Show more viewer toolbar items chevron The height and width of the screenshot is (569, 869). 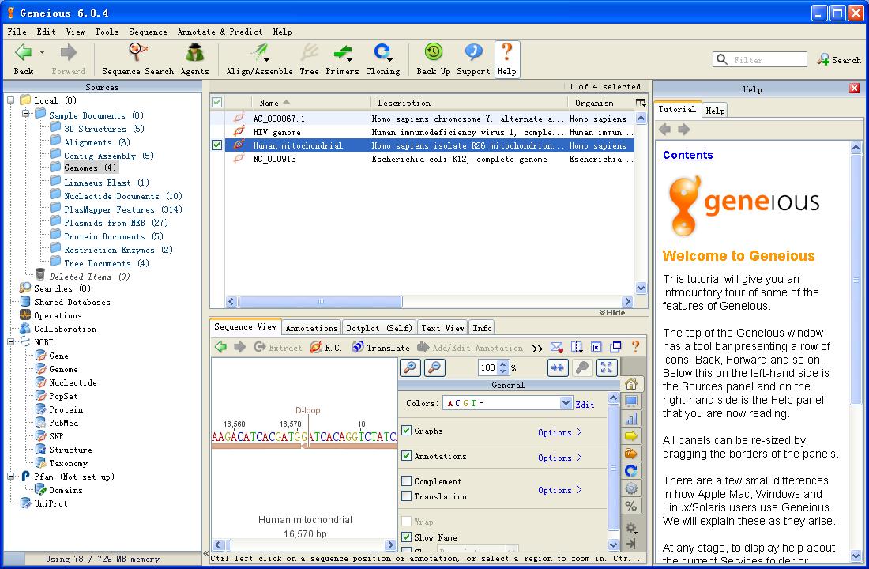click(x=537, y=349)
